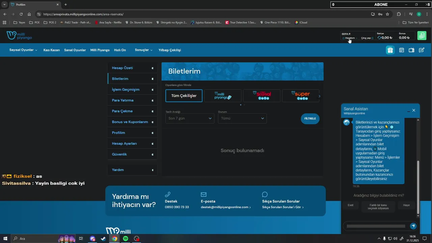Screen dimensions: 432x243
Task: Send message in Sanal Asistan chat
Action: coord(413,226)
